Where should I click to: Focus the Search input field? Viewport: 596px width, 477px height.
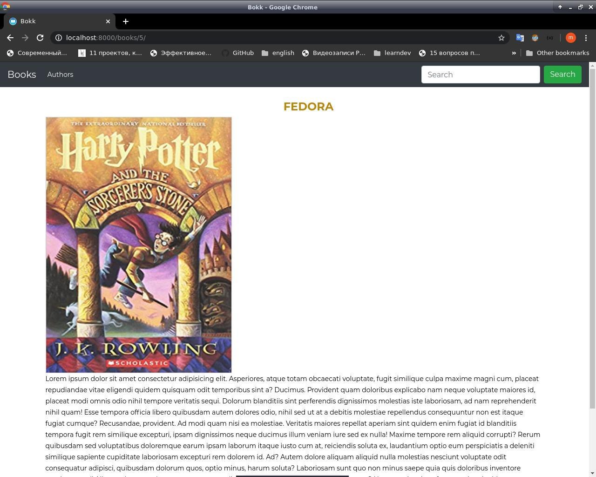tap(481, 75)
